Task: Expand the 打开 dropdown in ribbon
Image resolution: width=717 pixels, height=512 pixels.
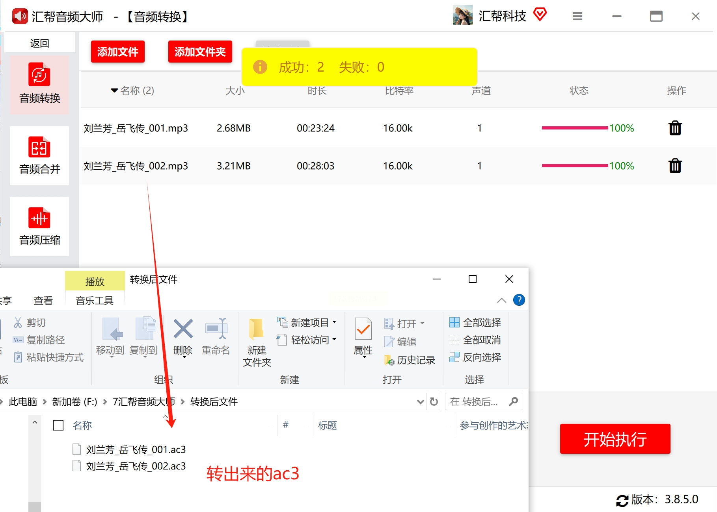Action: point(422,323)
